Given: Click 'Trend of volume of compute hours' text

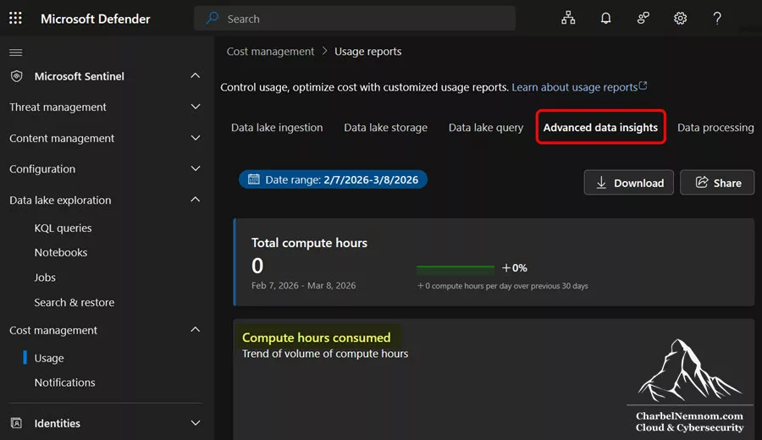Looking at the screenshot, I should pyautogui.click(x=325, y=354).
